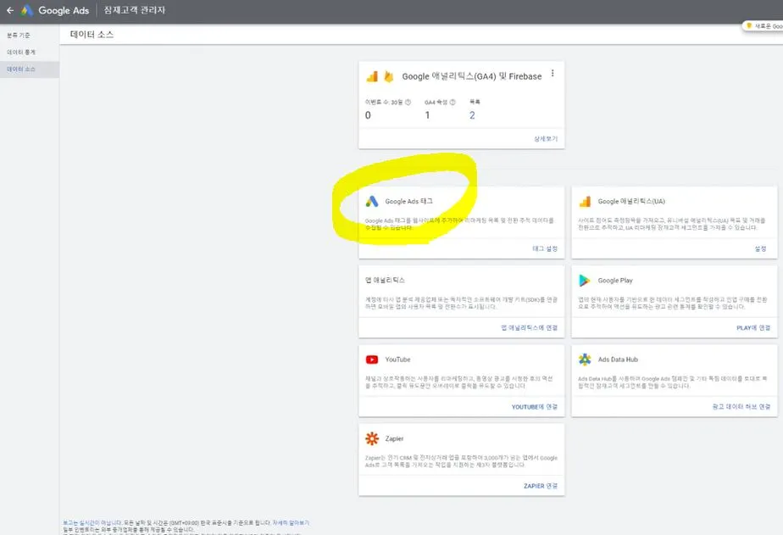Click the 잠재고객 관리자 title text
Image resolution: width=783 pixels, height=535 pixels.
[135, 10]
